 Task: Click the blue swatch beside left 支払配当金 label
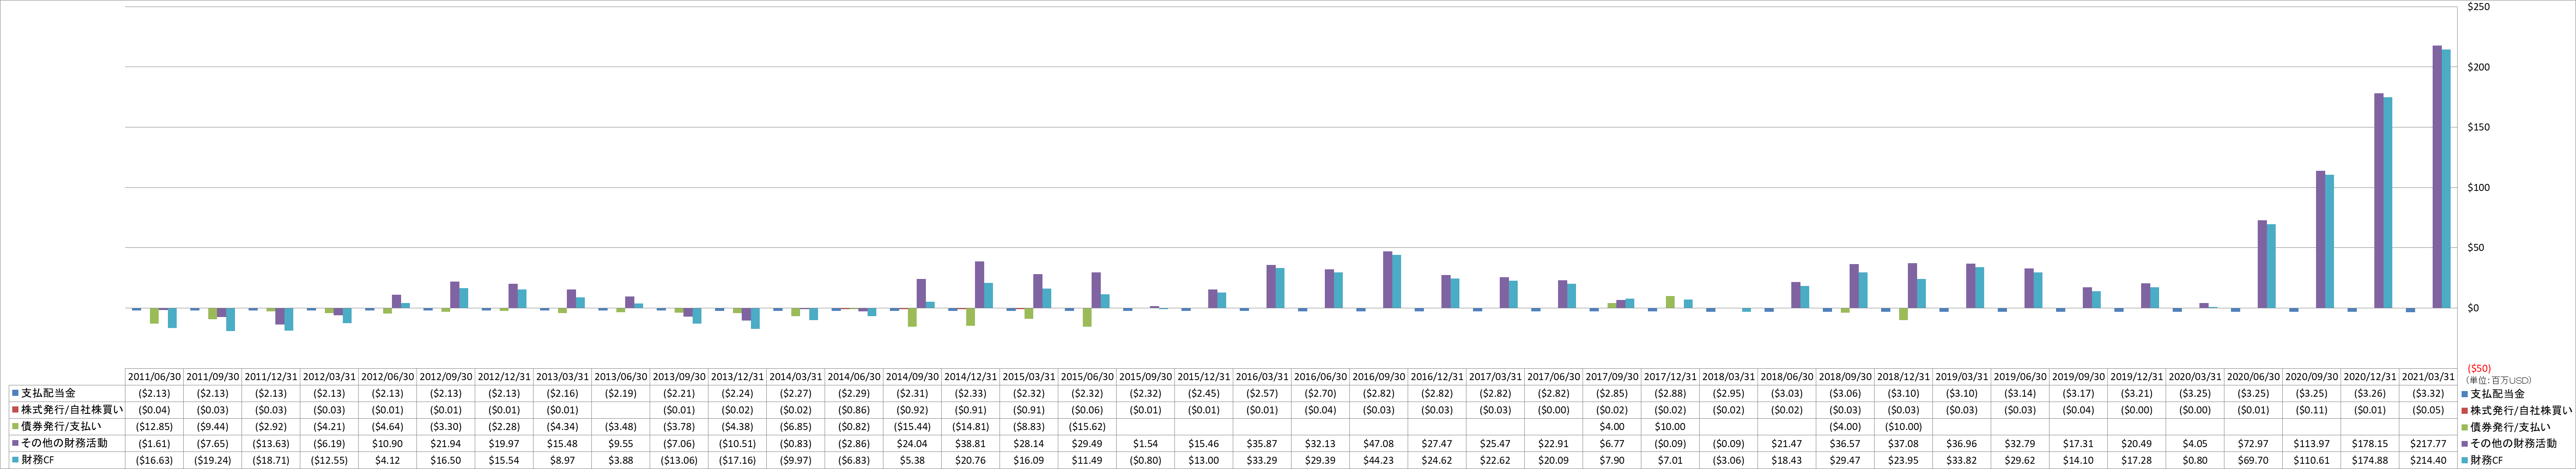click(x=15, y=393)
